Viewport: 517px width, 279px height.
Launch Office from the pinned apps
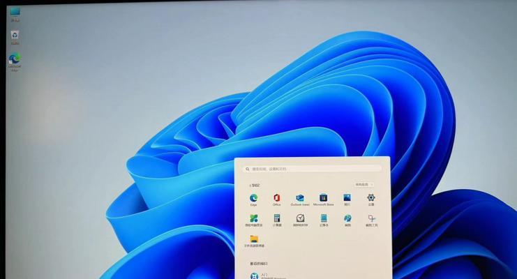[276, 199]
